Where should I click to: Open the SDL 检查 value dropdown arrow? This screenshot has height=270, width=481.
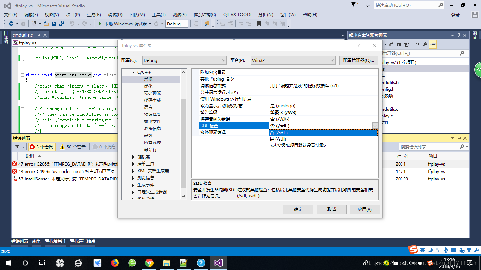(x=375, y=126)
